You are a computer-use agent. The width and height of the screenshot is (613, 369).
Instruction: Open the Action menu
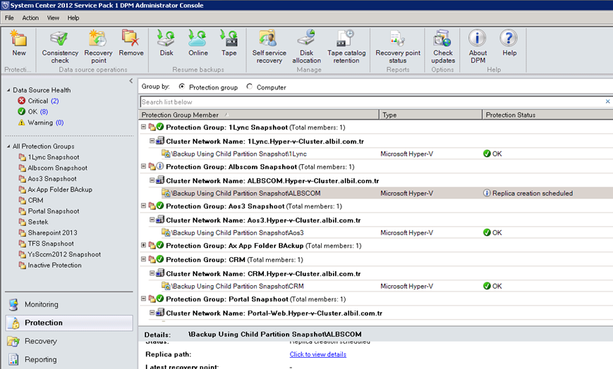pos(30,18)
